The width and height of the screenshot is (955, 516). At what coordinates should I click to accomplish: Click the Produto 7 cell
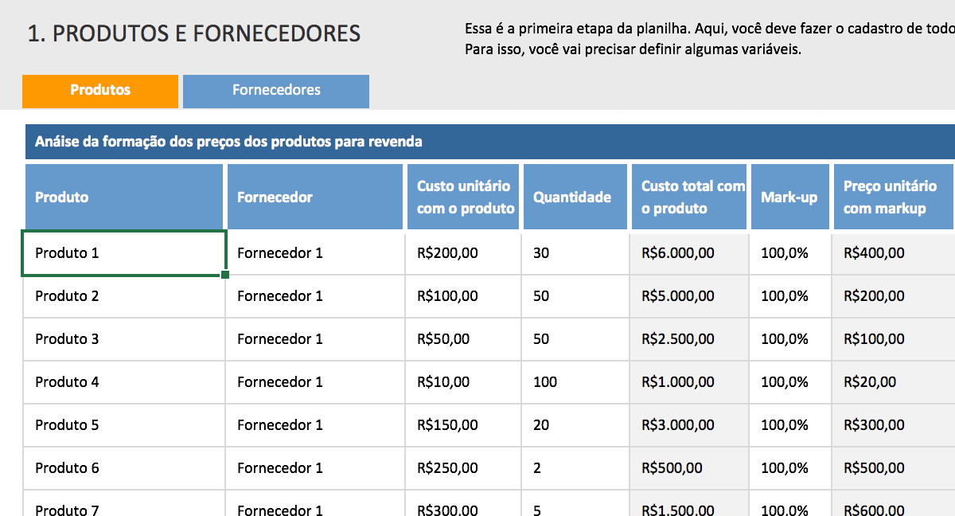[x=123, y=507]
